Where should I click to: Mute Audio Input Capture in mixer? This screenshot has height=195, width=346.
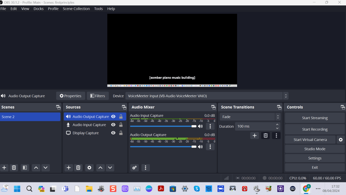(x=200, y=126)
